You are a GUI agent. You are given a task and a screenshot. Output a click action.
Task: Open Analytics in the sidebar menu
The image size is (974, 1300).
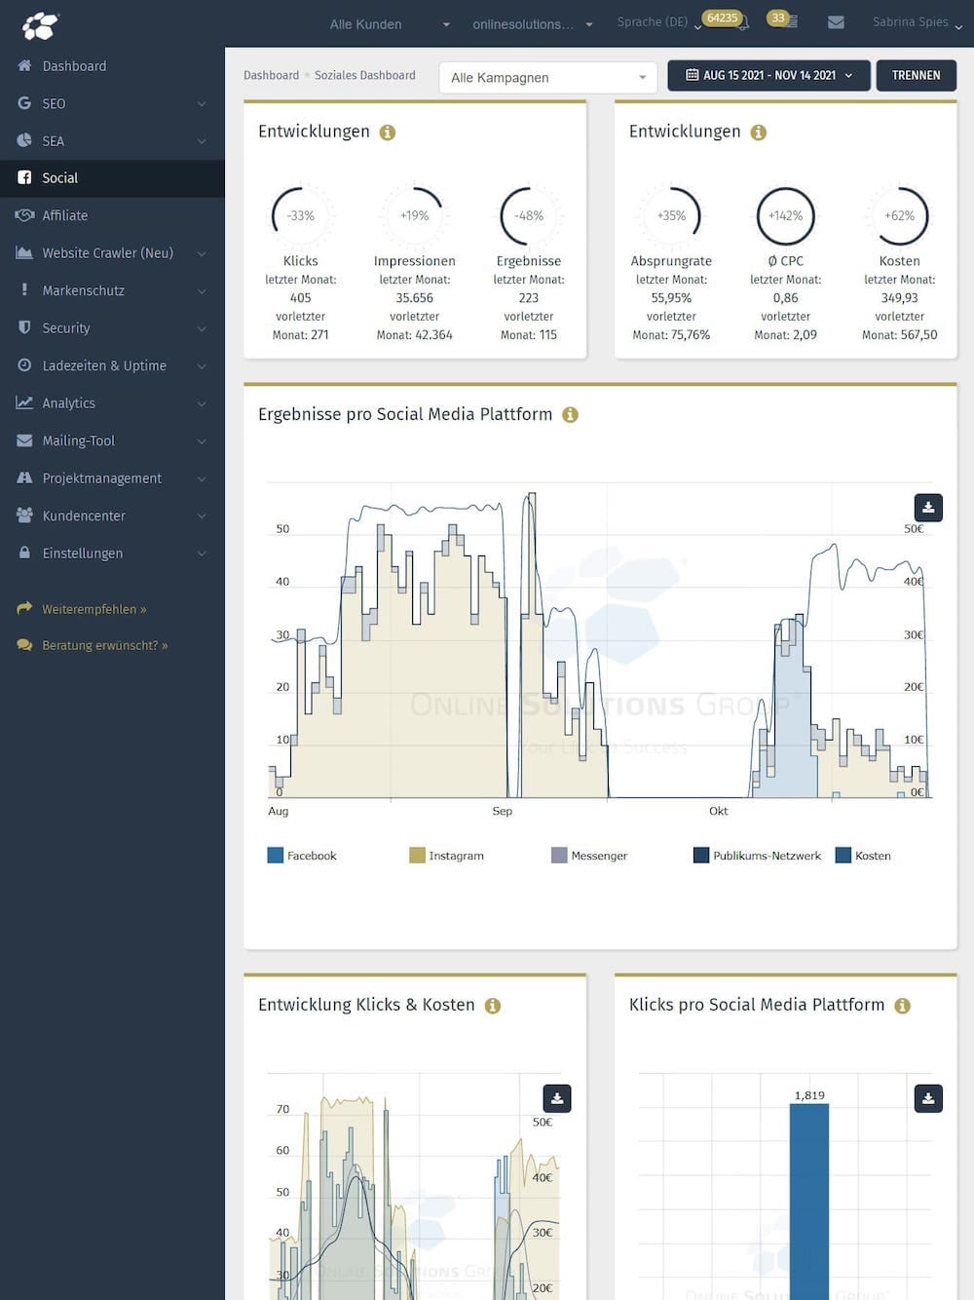click(x=112, y=402)
